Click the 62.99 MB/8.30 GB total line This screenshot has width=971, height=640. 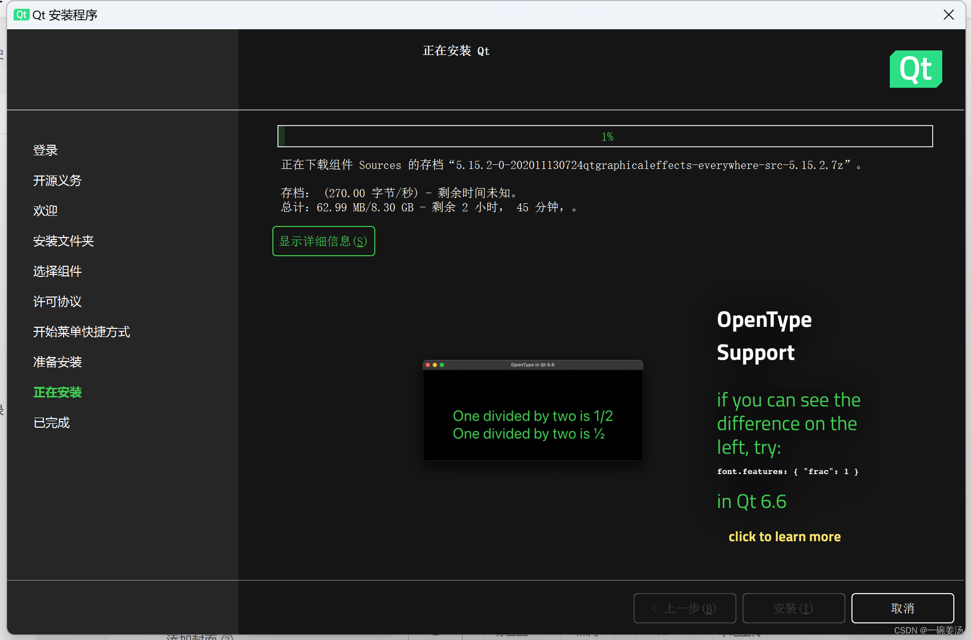pos(429,207)
